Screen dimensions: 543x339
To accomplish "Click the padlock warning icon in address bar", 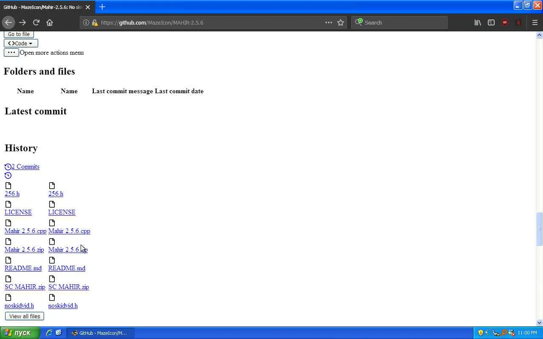I will pyautogui.click(x=95, y=22).
